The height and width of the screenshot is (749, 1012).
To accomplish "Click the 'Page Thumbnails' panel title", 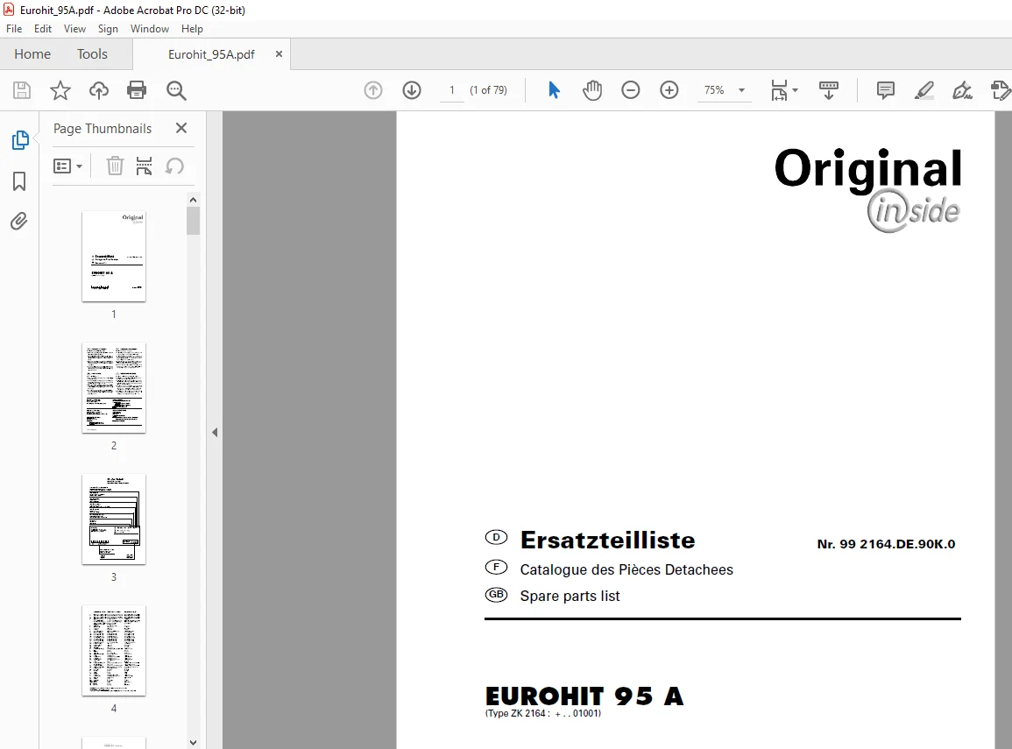I will click(103, 129).
